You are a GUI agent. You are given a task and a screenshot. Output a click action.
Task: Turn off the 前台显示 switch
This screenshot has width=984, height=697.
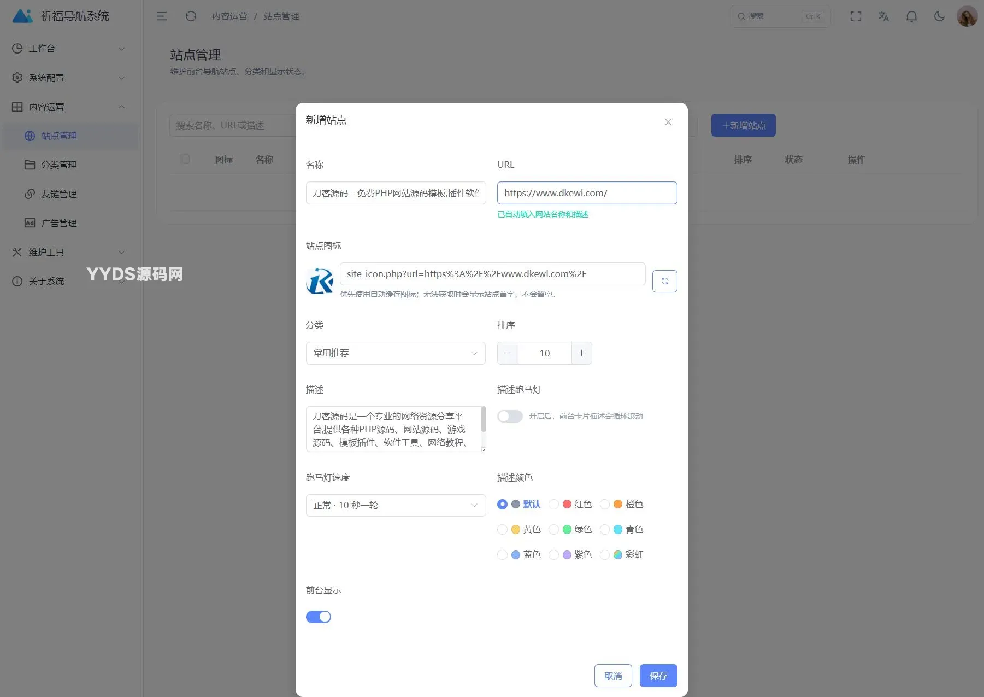[319, 617]
